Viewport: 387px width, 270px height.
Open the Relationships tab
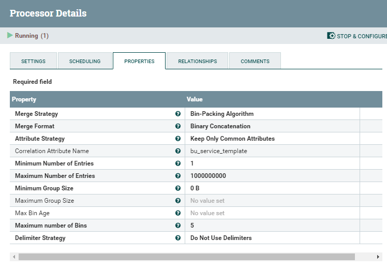[x=197, y=61]
